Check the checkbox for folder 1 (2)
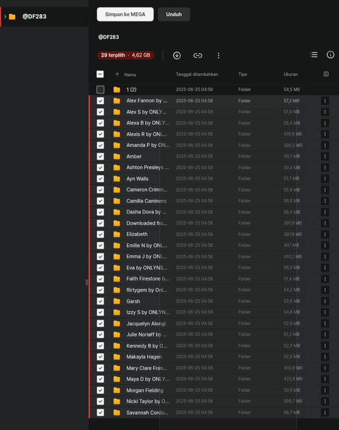This screenshot has width=339, height=430. [100, 89]
